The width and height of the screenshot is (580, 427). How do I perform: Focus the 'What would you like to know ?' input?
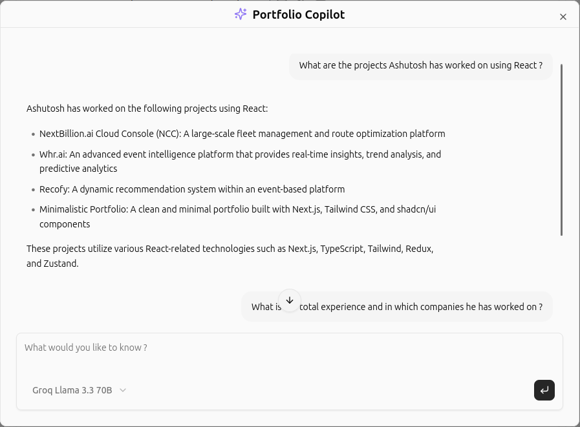click(289, 348)
